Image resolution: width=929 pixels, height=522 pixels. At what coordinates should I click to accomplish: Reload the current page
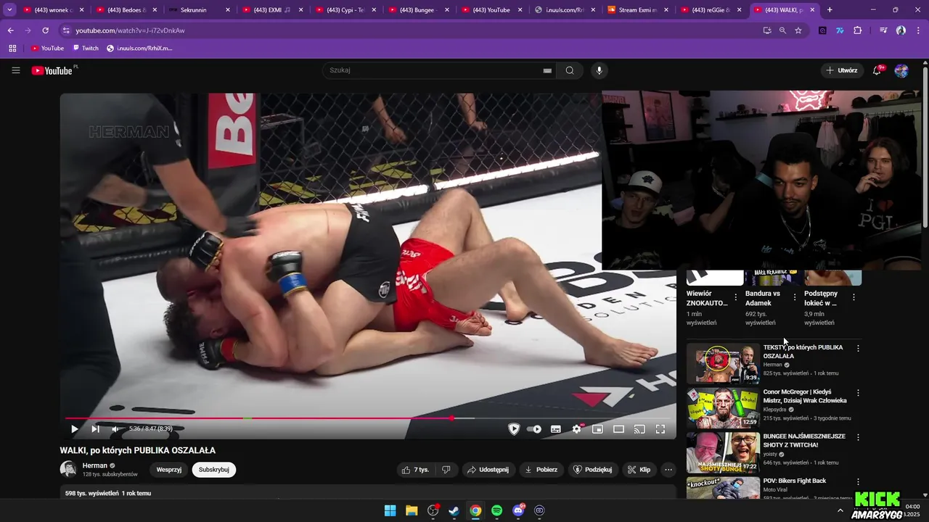point(45,30)
